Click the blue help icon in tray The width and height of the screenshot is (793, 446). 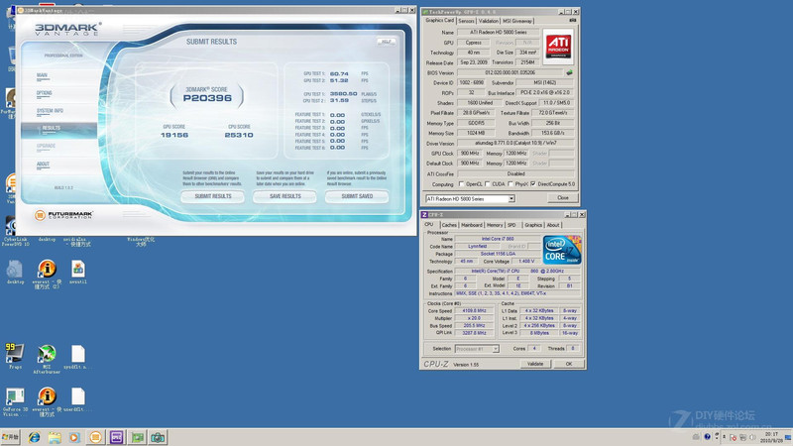click(x=707, y=437)
